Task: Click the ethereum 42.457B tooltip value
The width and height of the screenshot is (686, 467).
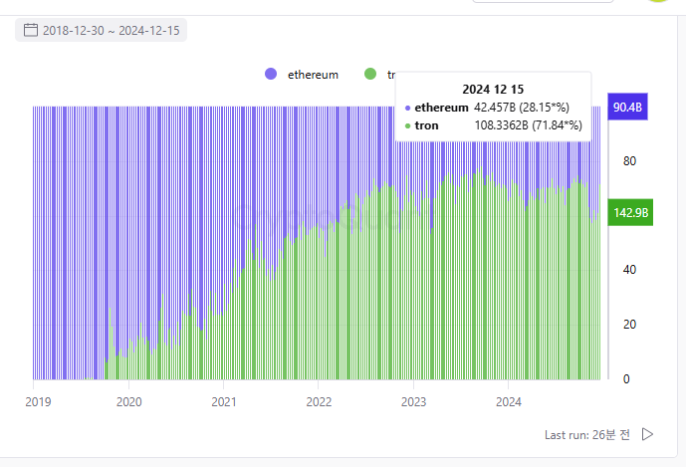Action: point(522,108)
